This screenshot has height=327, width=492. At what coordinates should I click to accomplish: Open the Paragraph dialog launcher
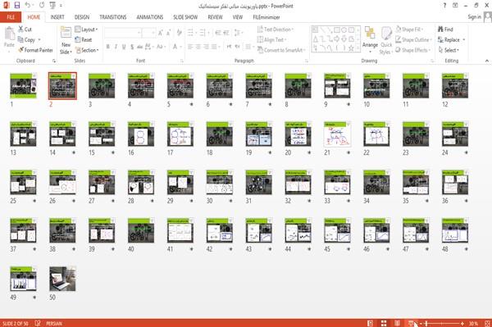coord(306,61)
